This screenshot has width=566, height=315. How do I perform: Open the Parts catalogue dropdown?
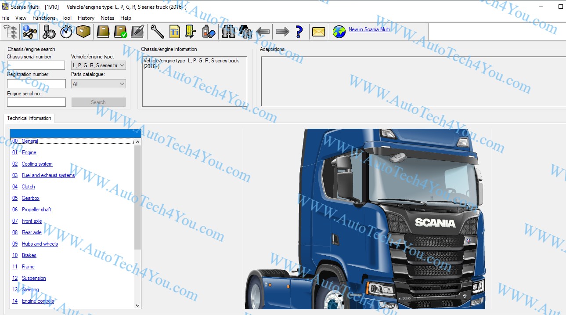[x=122, y=84]
